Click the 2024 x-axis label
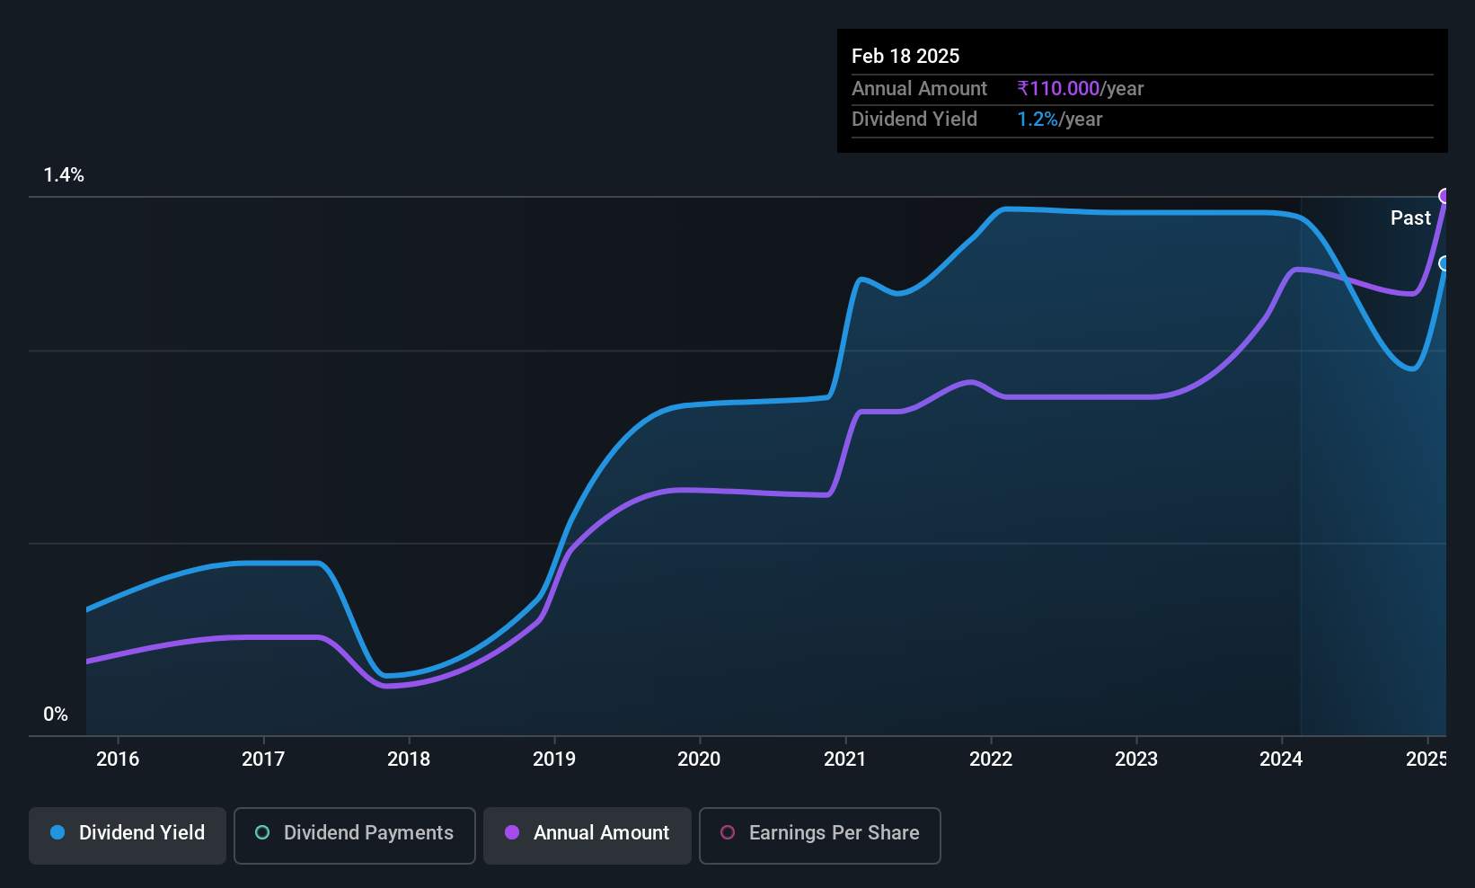1475x888 pixels. click(x=1281, y=759)
